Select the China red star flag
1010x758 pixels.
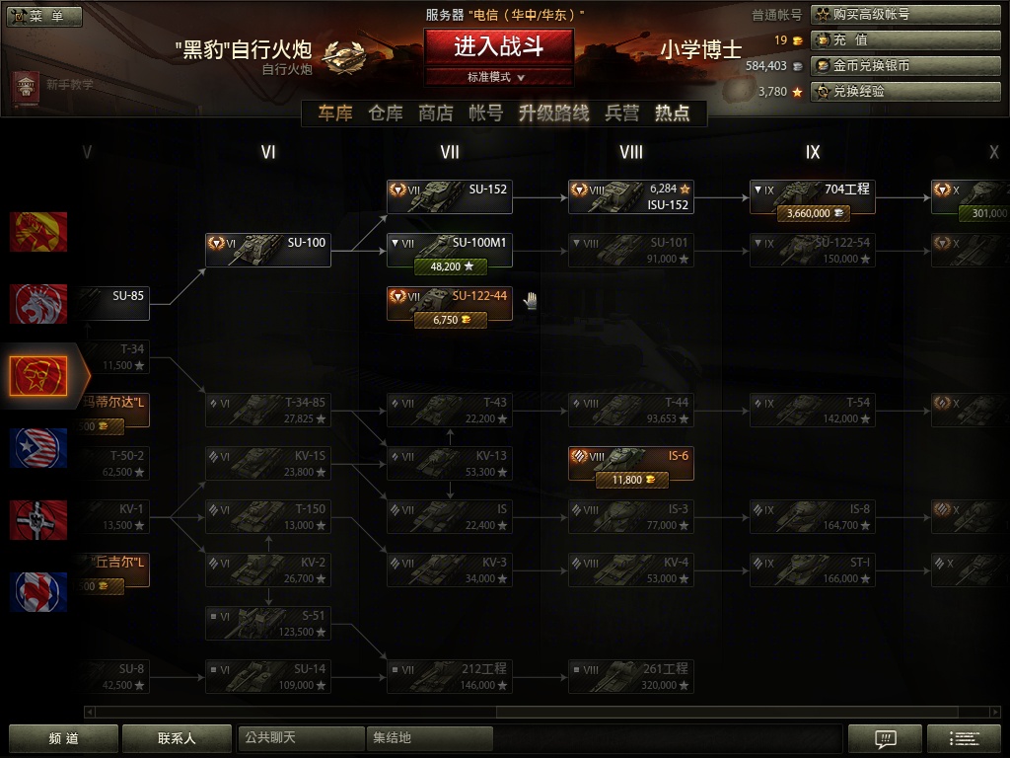click(38, 231)
